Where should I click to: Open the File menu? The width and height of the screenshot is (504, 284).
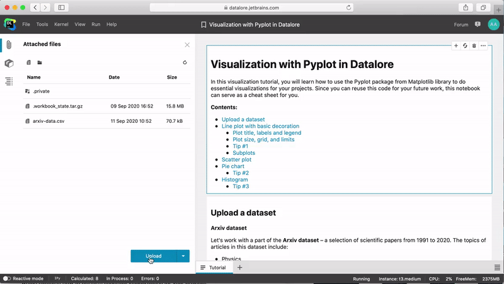tap(26, 25)
